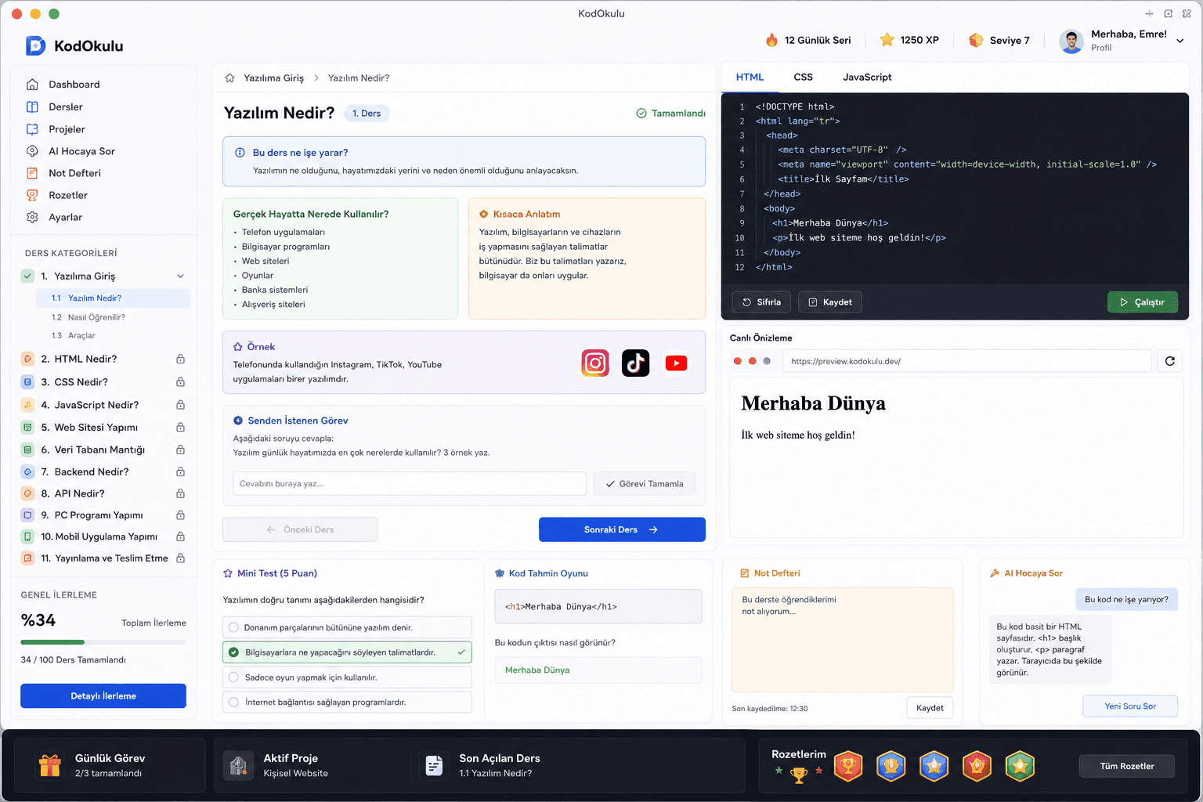The height and width of the screenshot is (802, 1203).
Task: Open the Ayarlar gear icon
Action: (32, 217)
